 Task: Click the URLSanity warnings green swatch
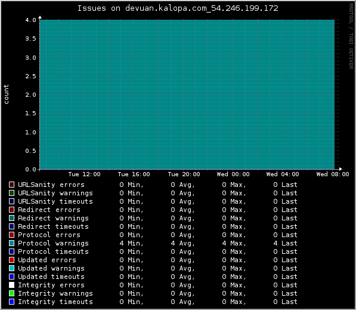(x=11, y=193)
